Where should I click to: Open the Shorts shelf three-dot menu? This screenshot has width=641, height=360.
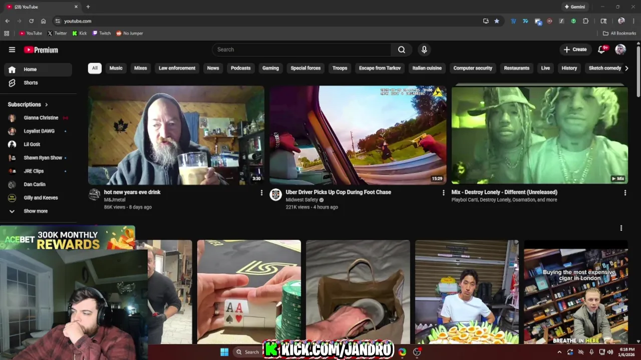click(x=621, y=228)
